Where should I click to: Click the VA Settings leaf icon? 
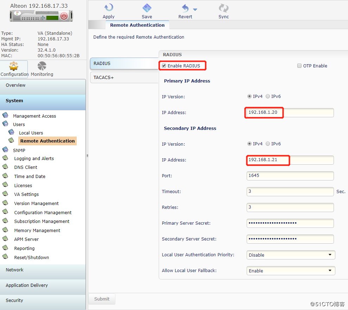tap(5, 194)
